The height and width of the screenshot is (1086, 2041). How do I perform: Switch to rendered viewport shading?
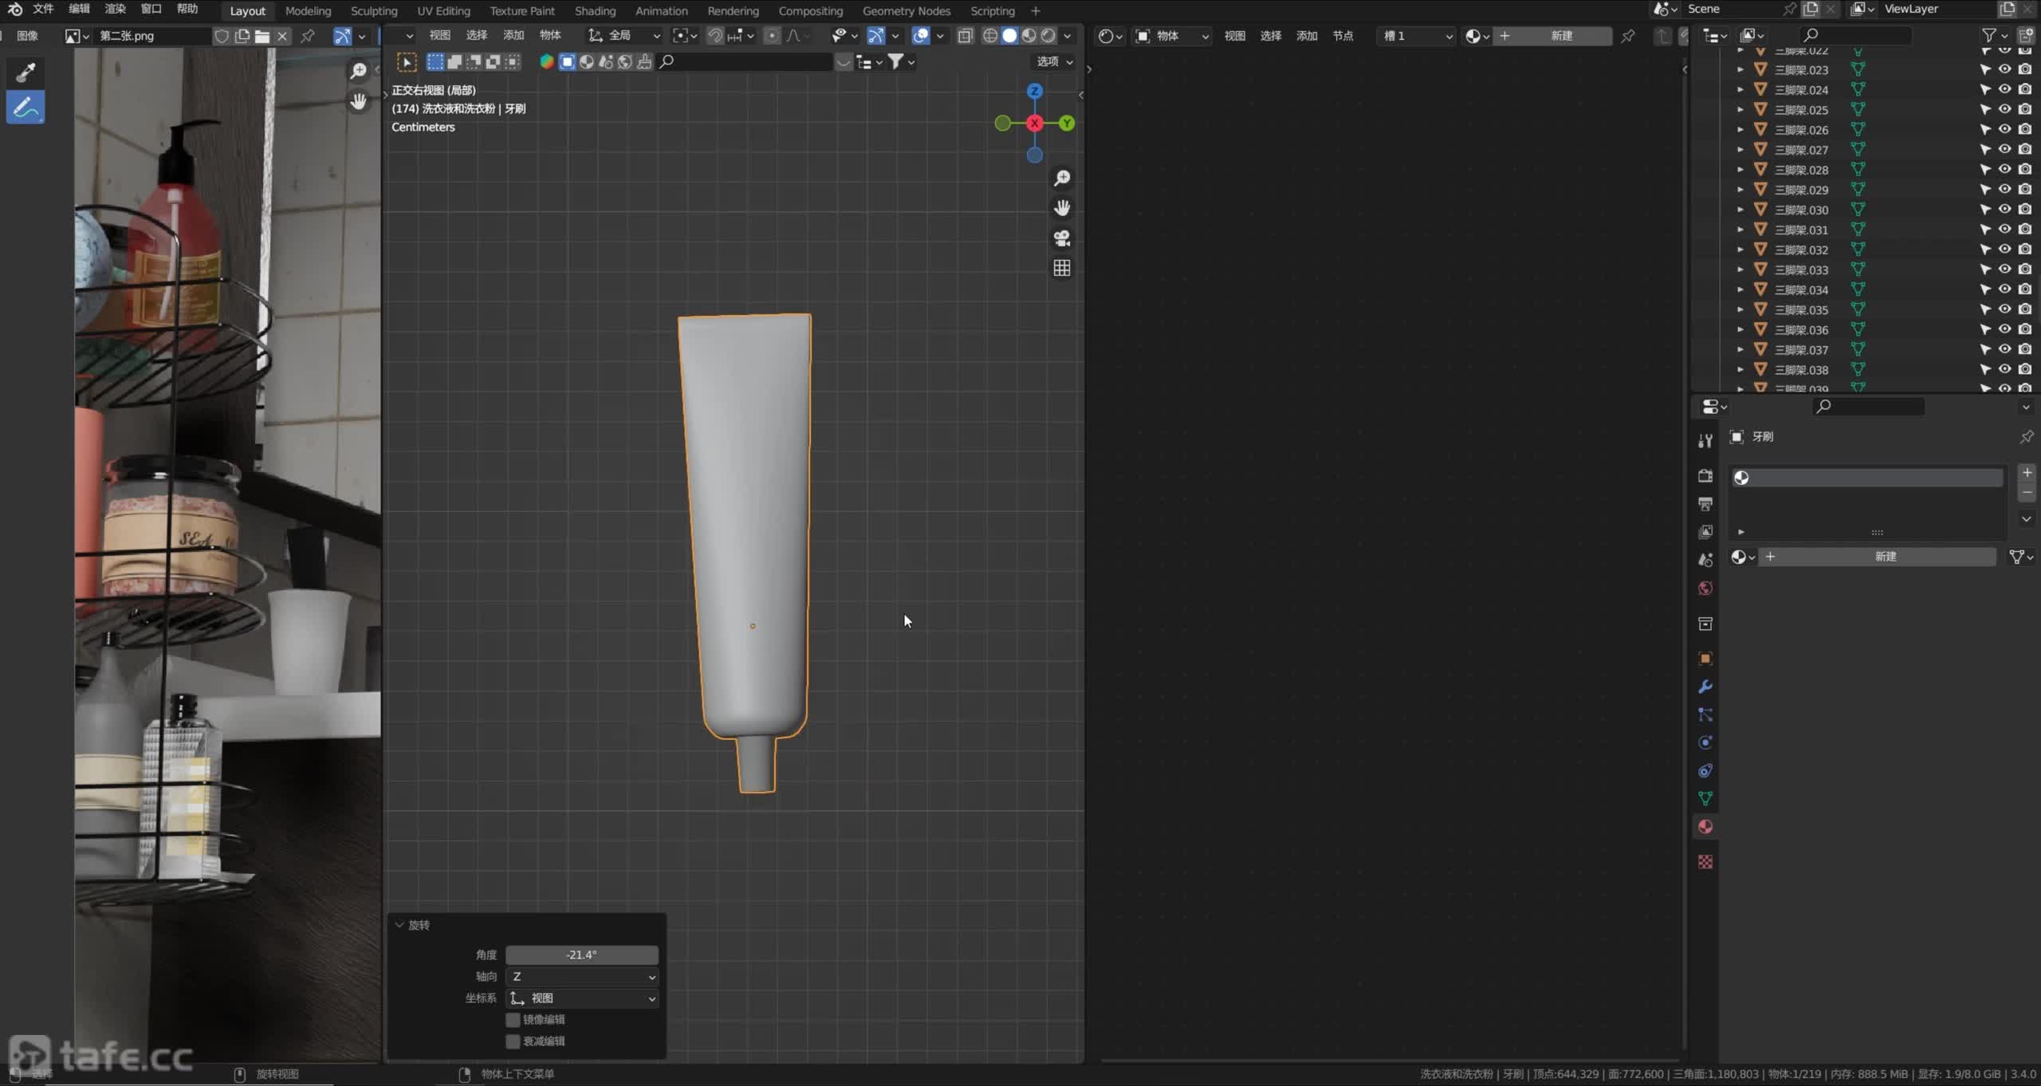[x=1048, y=36]
